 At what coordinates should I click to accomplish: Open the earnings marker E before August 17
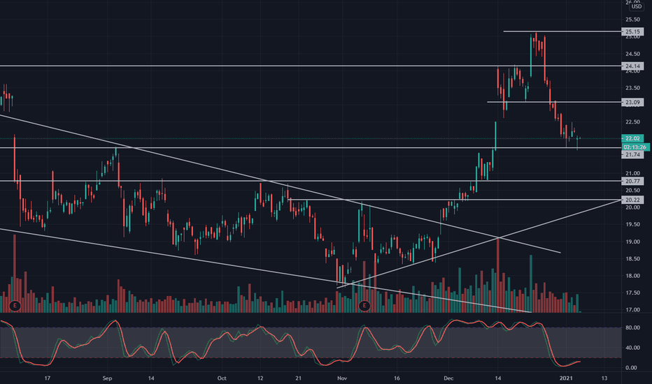(15, 306)
